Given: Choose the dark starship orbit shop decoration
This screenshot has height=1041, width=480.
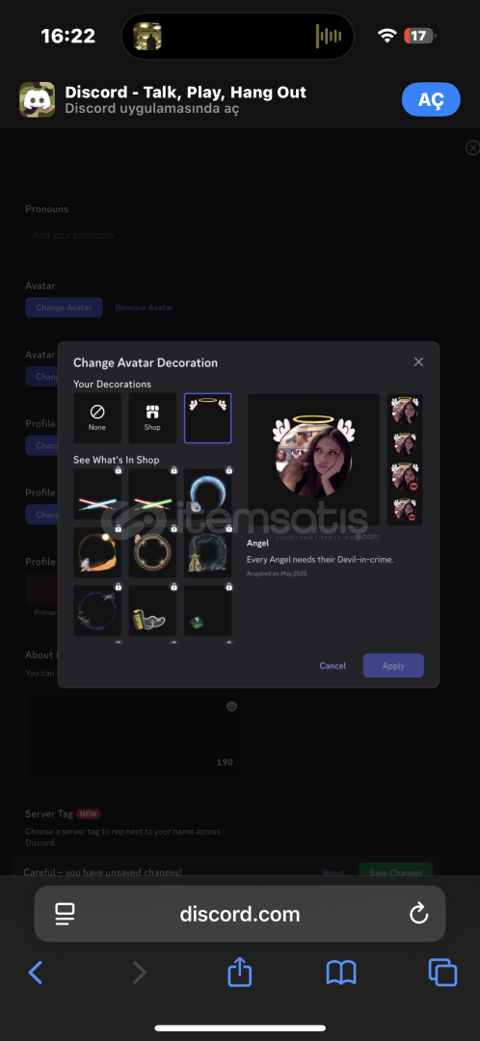Looking at the screenshot, I should 97,610.
